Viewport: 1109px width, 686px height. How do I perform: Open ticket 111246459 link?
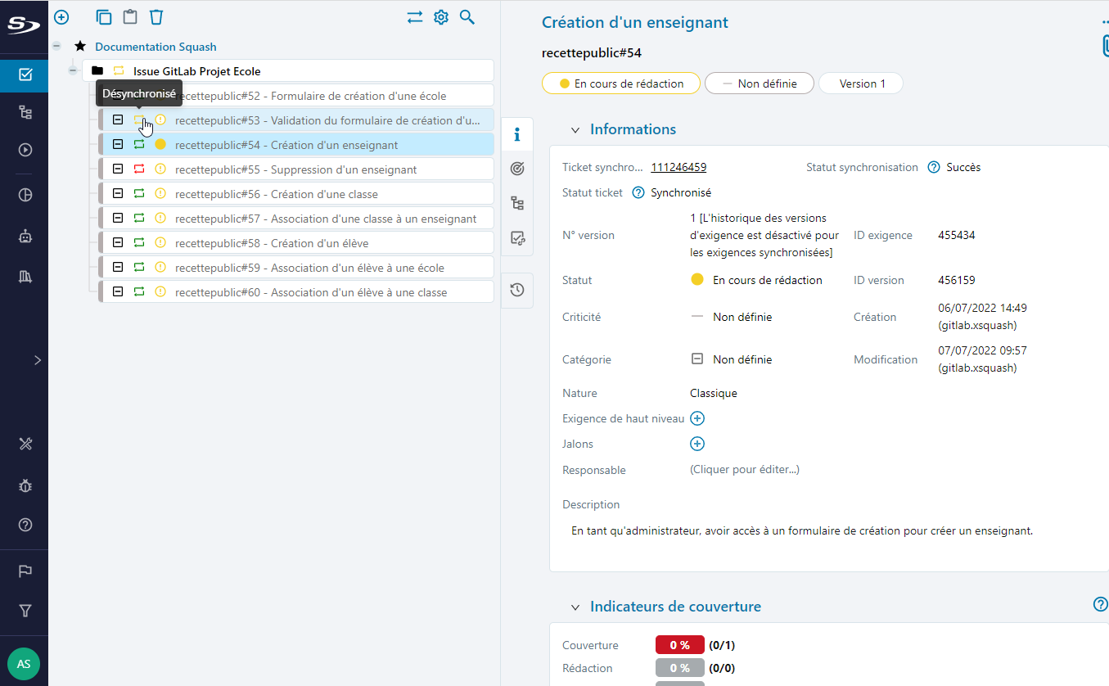(x=678, y=166)
